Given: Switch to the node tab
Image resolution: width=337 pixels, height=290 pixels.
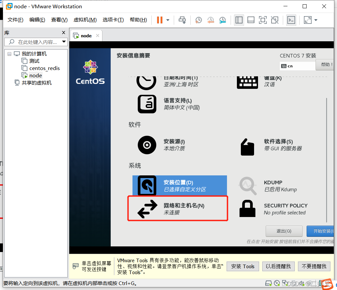Looking at the screenshot, I should pyautogui.click(x=86, y=35).
